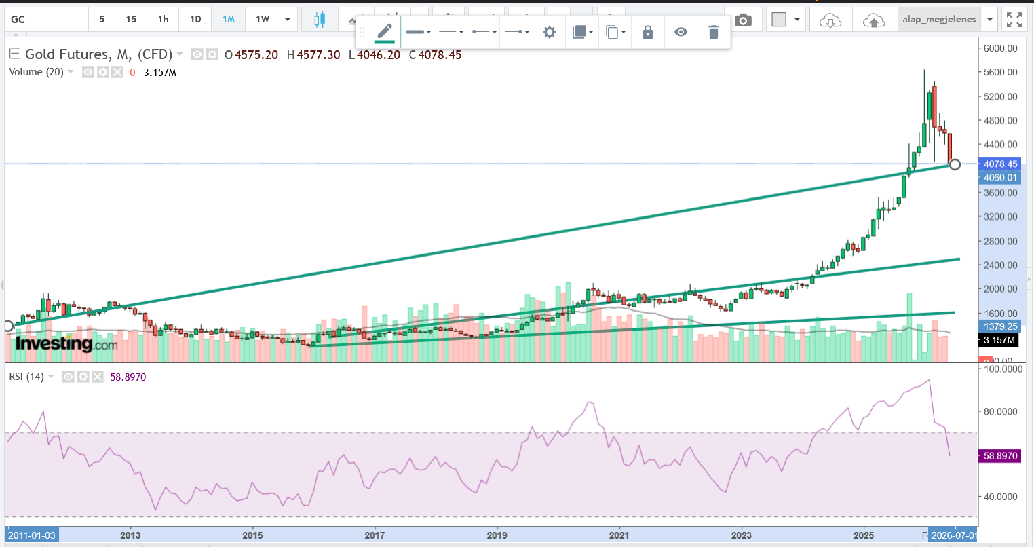Load chart layout from cloud
The image size is (1034, 547).
coord(830,20)
